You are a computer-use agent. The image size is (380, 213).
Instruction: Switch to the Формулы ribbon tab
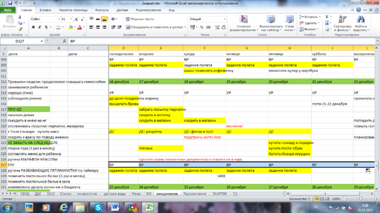tap(102, 10)
